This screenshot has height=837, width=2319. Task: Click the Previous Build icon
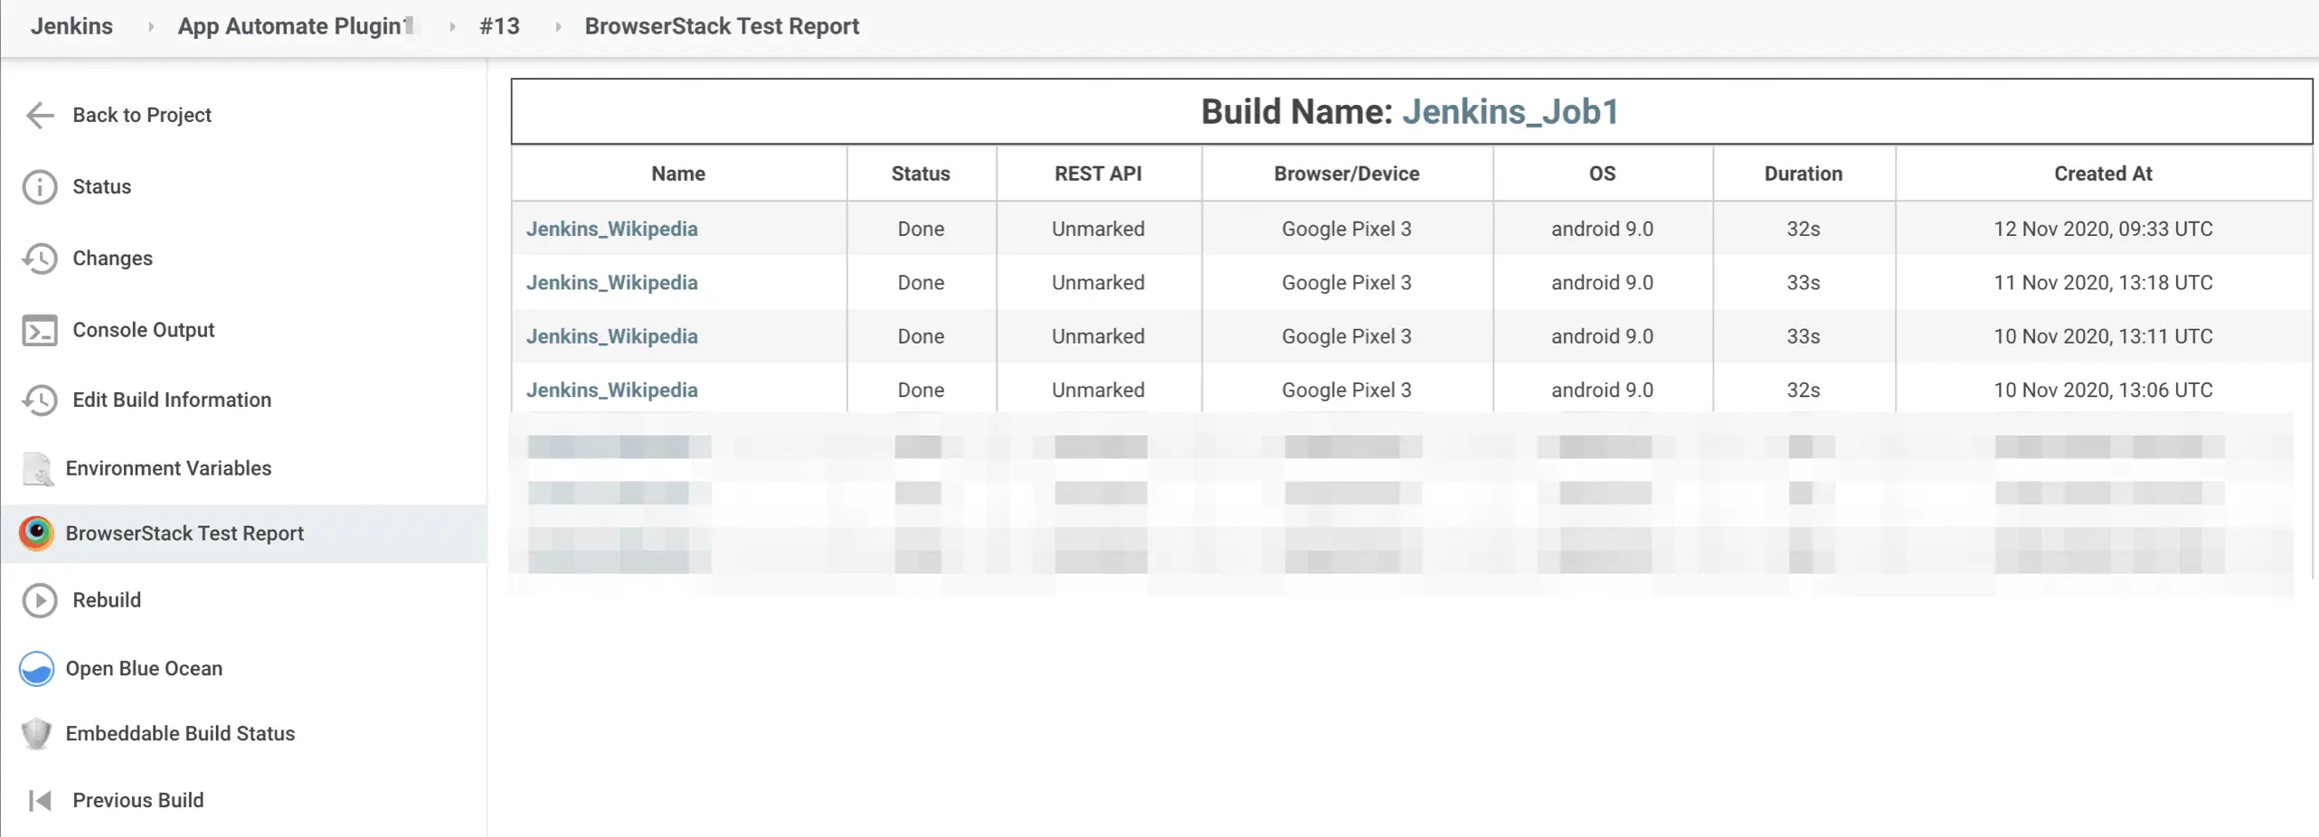tap(38, 800)
